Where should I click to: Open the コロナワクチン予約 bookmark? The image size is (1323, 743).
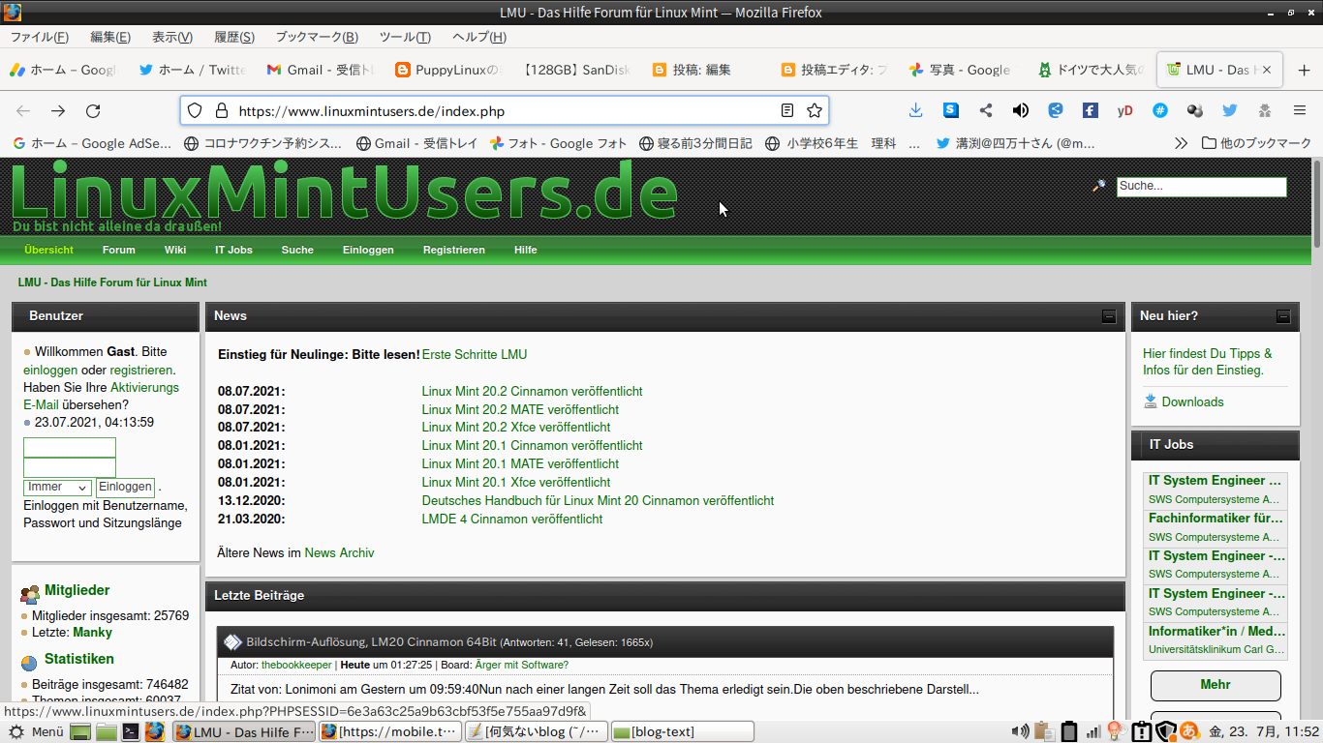(262, 143)
